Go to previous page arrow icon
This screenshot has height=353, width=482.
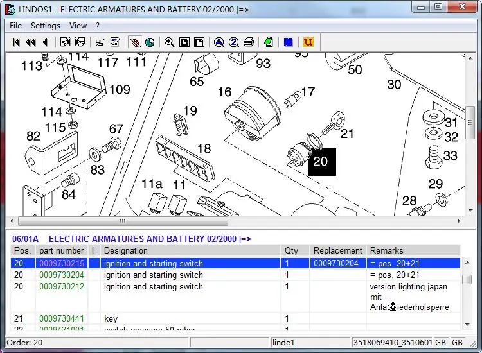tap(44, 42)
